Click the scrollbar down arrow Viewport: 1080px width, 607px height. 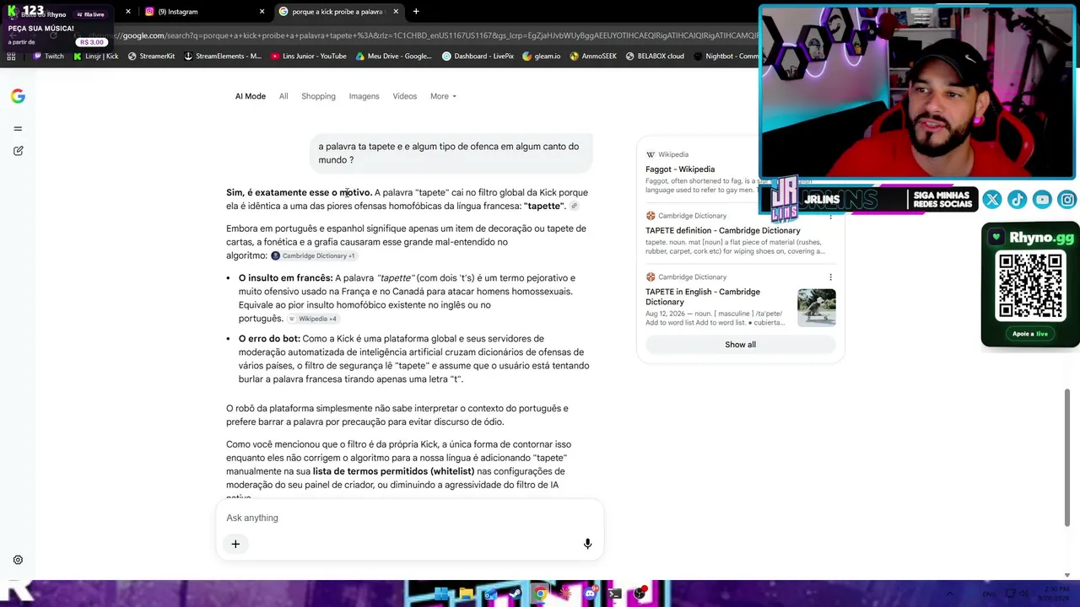click(x=1067, y=575)
